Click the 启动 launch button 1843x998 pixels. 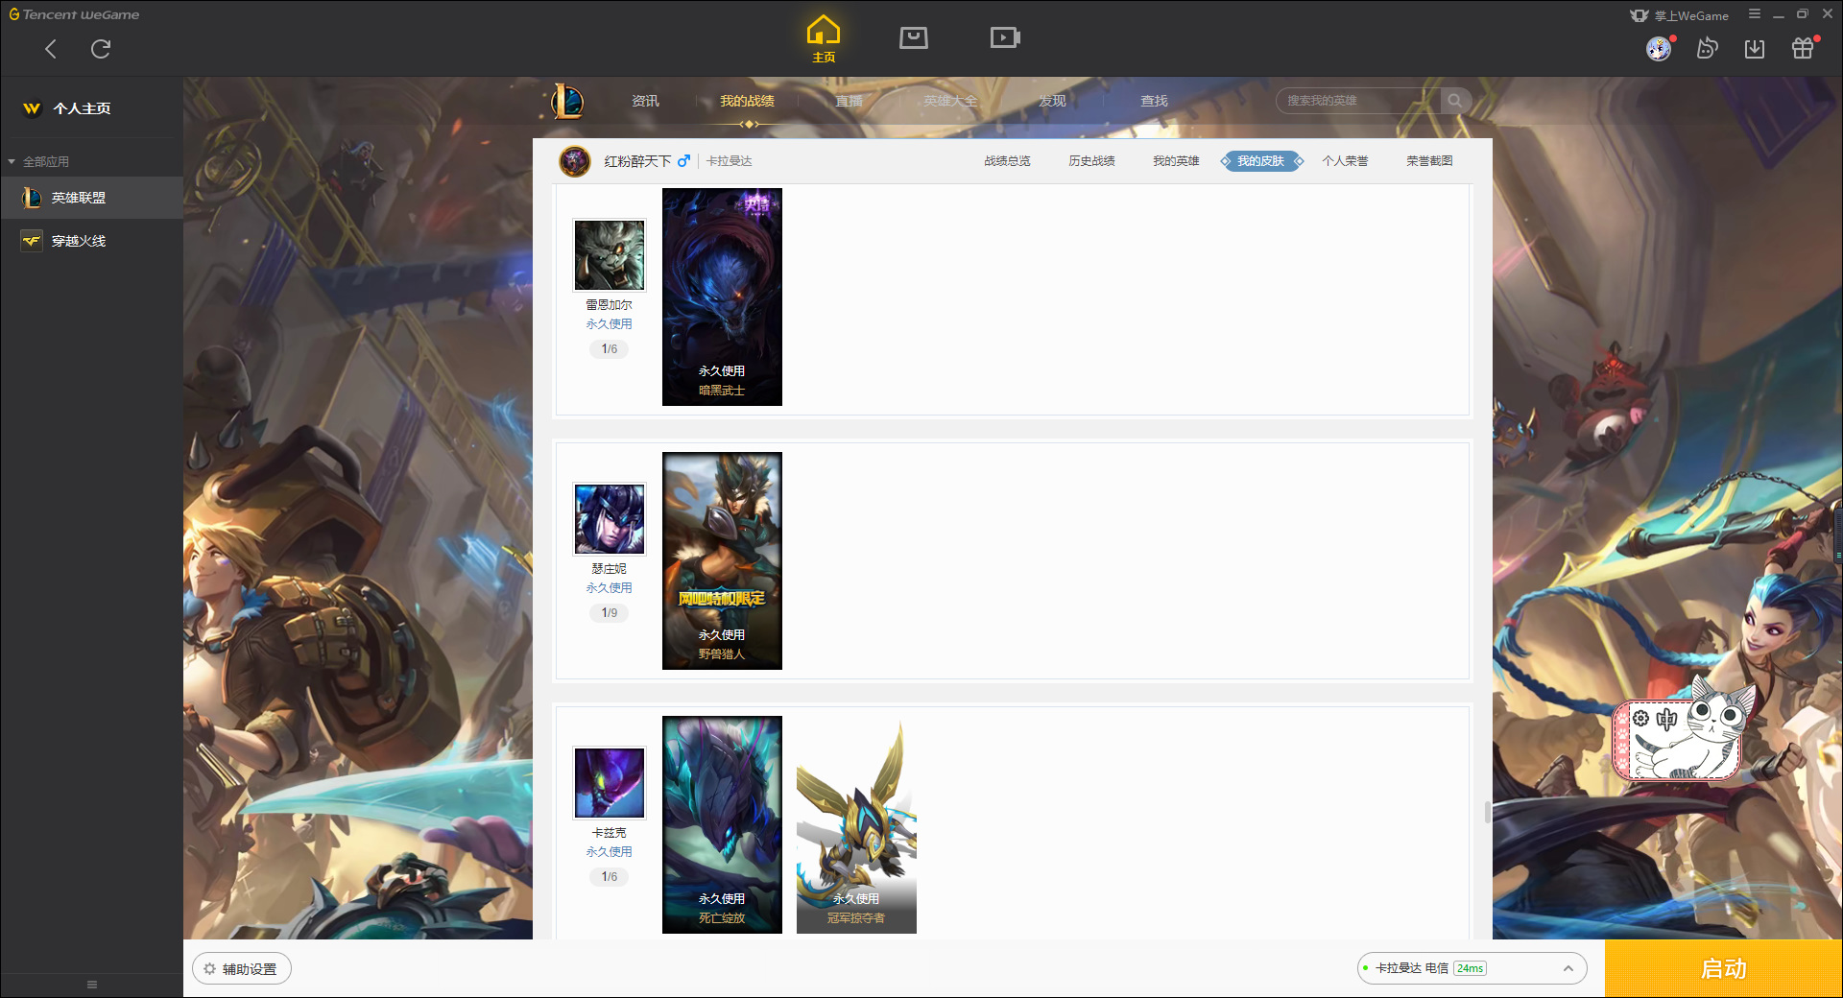1724,969
